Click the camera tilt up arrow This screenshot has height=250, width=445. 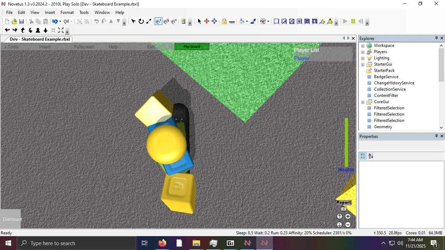23,30
